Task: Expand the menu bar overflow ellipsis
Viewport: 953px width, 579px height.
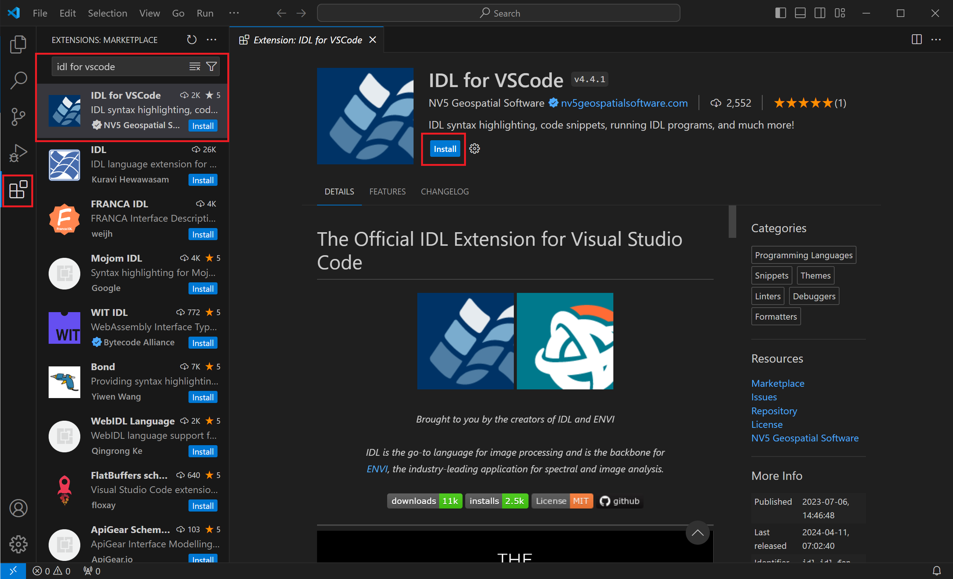Action: (x=234, y=13)
